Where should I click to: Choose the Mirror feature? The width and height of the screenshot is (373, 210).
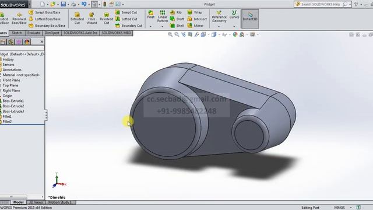(x=196, y=26)
